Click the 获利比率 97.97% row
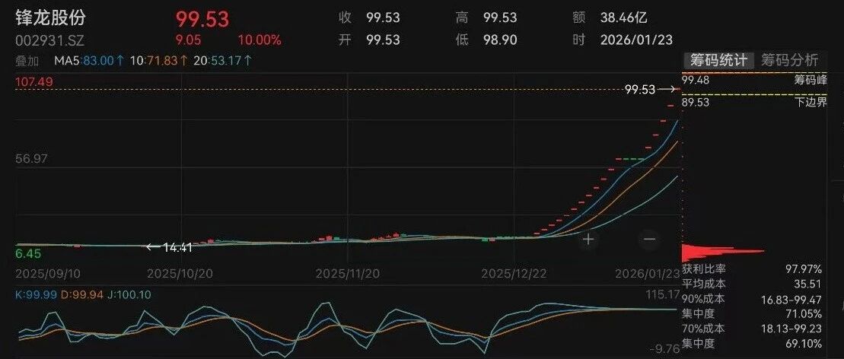This screenshot has width=844, height=359. click(x=752, y=268)
